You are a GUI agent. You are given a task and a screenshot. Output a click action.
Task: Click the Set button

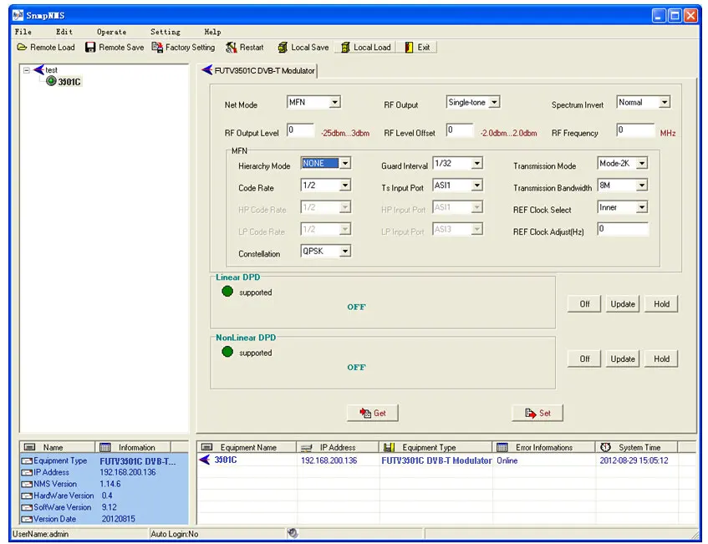point(537,413)
